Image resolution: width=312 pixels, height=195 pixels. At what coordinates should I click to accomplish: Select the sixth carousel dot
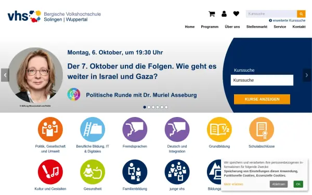point(166,107)
